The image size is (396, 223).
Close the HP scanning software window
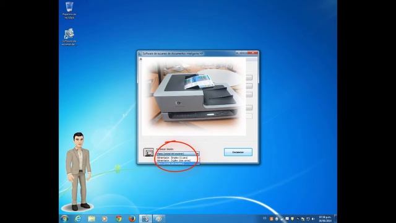(253, 53)
